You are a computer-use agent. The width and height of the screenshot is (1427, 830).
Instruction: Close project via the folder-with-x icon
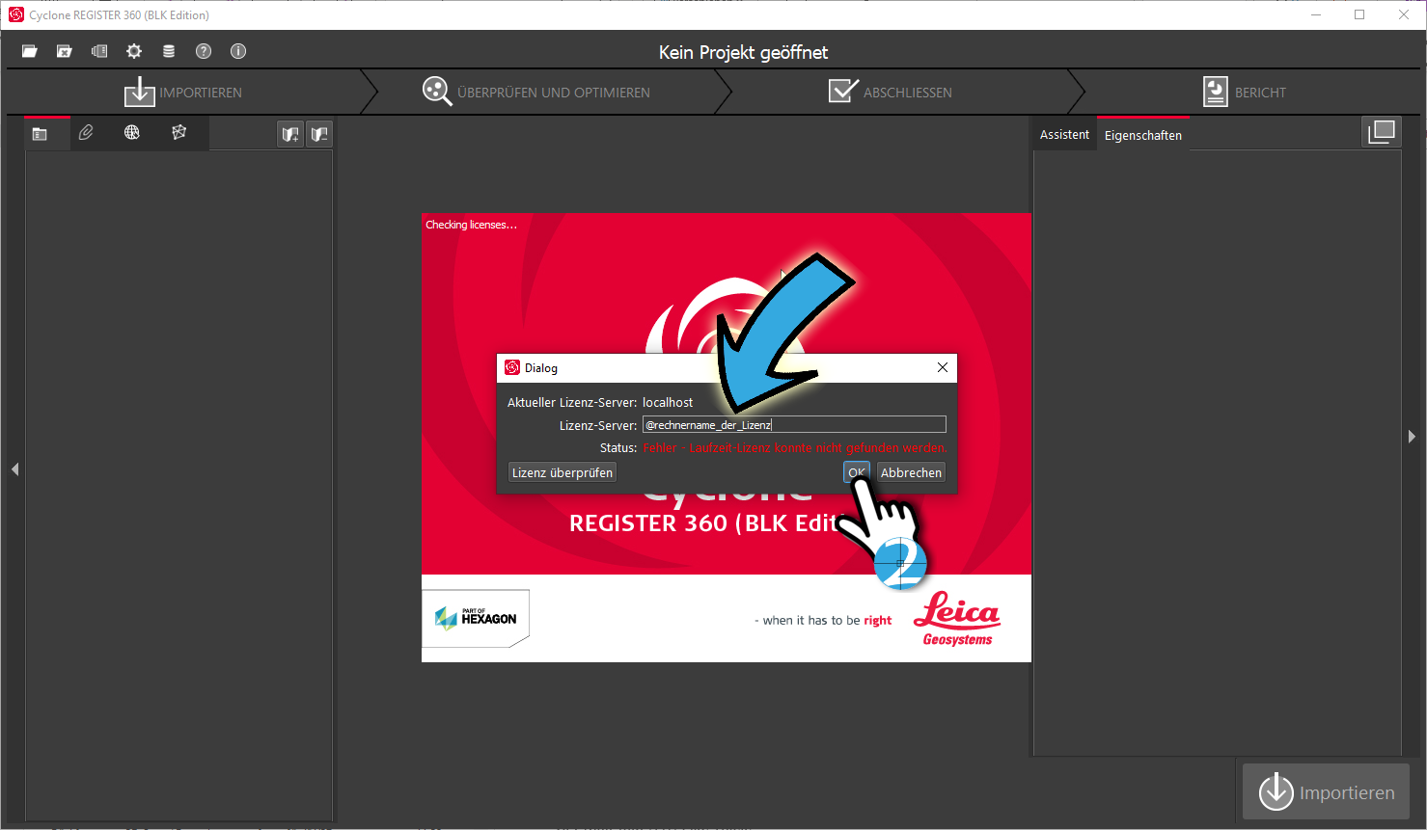pyautogui.click(x=65, y=51)
